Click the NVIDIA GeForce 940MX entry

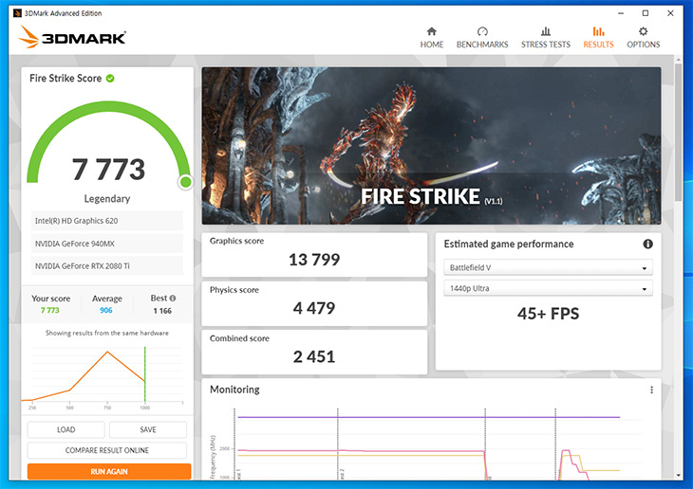[x=107, y=244]
